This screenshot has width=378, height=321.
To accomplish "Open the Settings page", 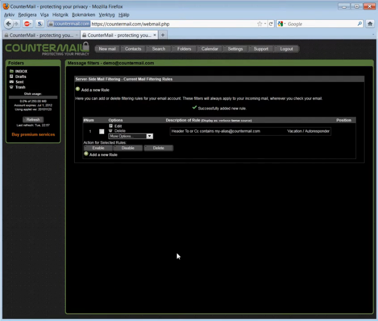I will [x=235, y=49].
